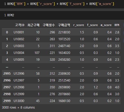Click customer ID U10002
Viewport: 124px width, 112px height.
click(19, 39)
